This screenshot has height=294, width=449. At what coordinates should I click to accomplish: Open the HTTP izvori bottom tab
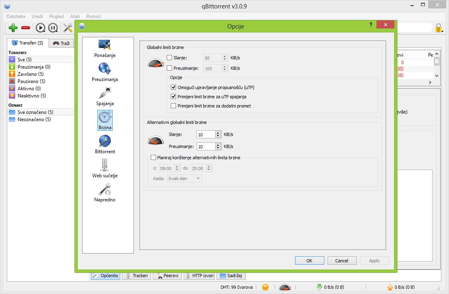pos(199,276)
